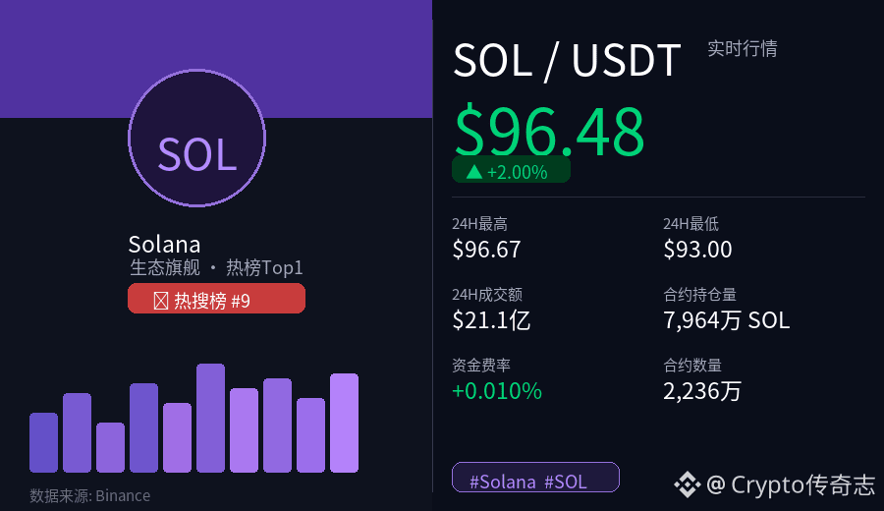Click the 合约数量 label

[x=692, y=365]
